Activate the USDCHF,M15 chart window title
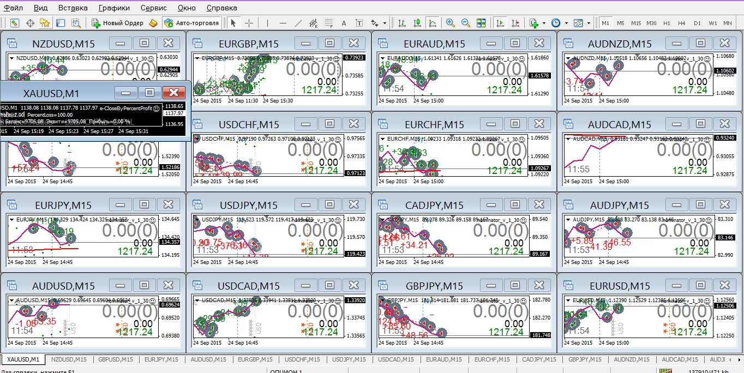 (249, 124)
